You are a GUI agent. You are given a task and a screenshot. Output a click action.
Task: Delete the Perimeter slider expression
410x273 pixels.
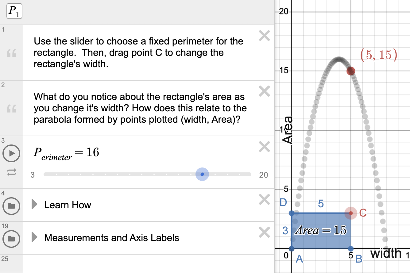(x=264, y=147)
